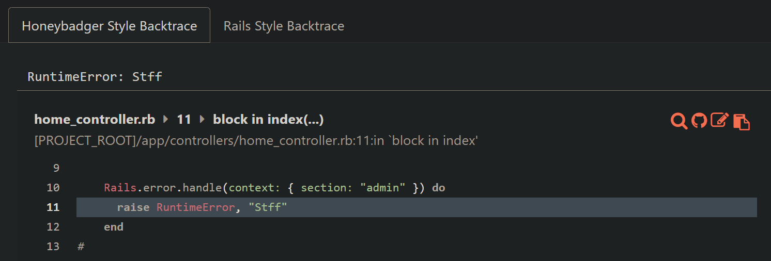Click the 'end' code line
This screenshot has height=261, width=771.
coord(114,227)
